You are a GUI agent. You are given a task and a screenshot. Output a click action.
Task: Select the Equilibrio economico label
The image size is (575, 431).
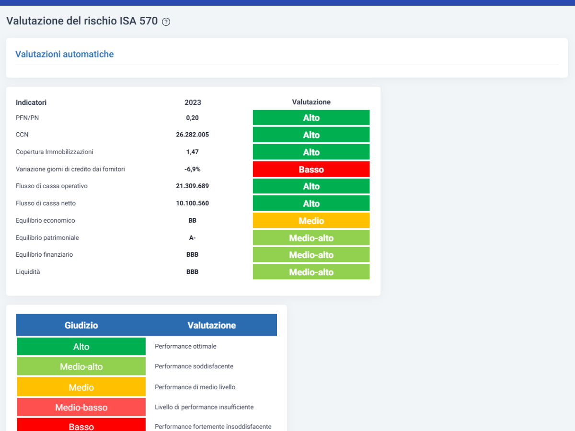click(x=46, y=220)
